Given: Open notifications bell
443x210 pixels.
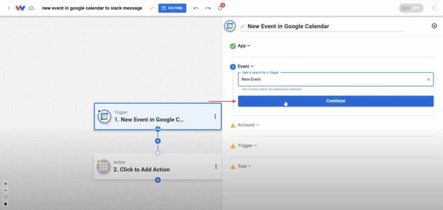Looking at the screenshot, I should click(x=220, y=8).
